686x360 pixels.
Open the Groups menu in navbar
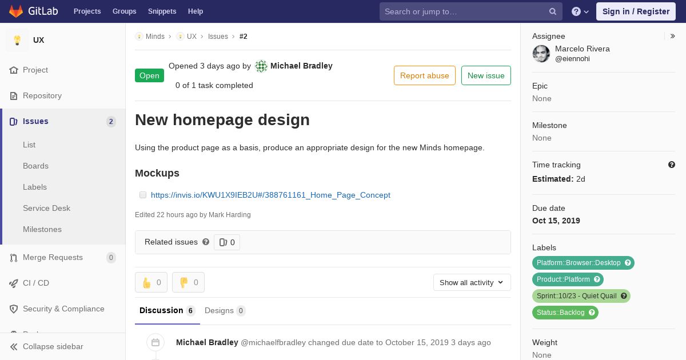pos(124,11)
